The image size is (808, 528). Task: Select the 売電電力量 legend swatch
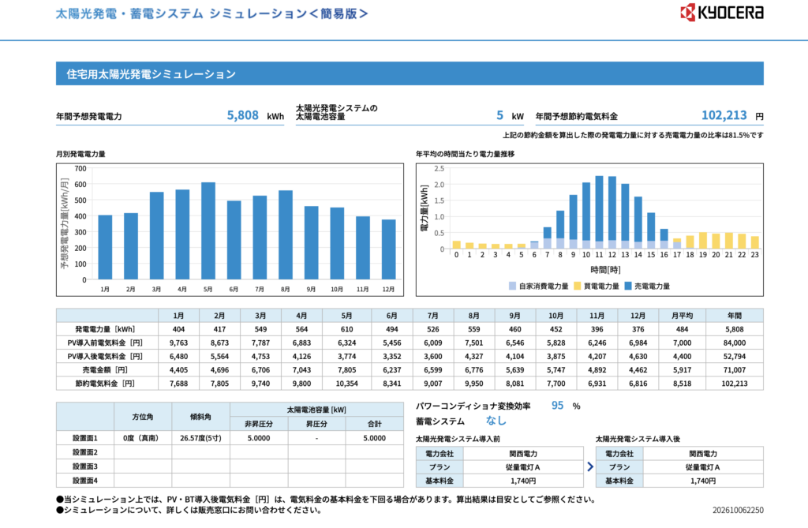pyautogui.click(x=627, y=286)
